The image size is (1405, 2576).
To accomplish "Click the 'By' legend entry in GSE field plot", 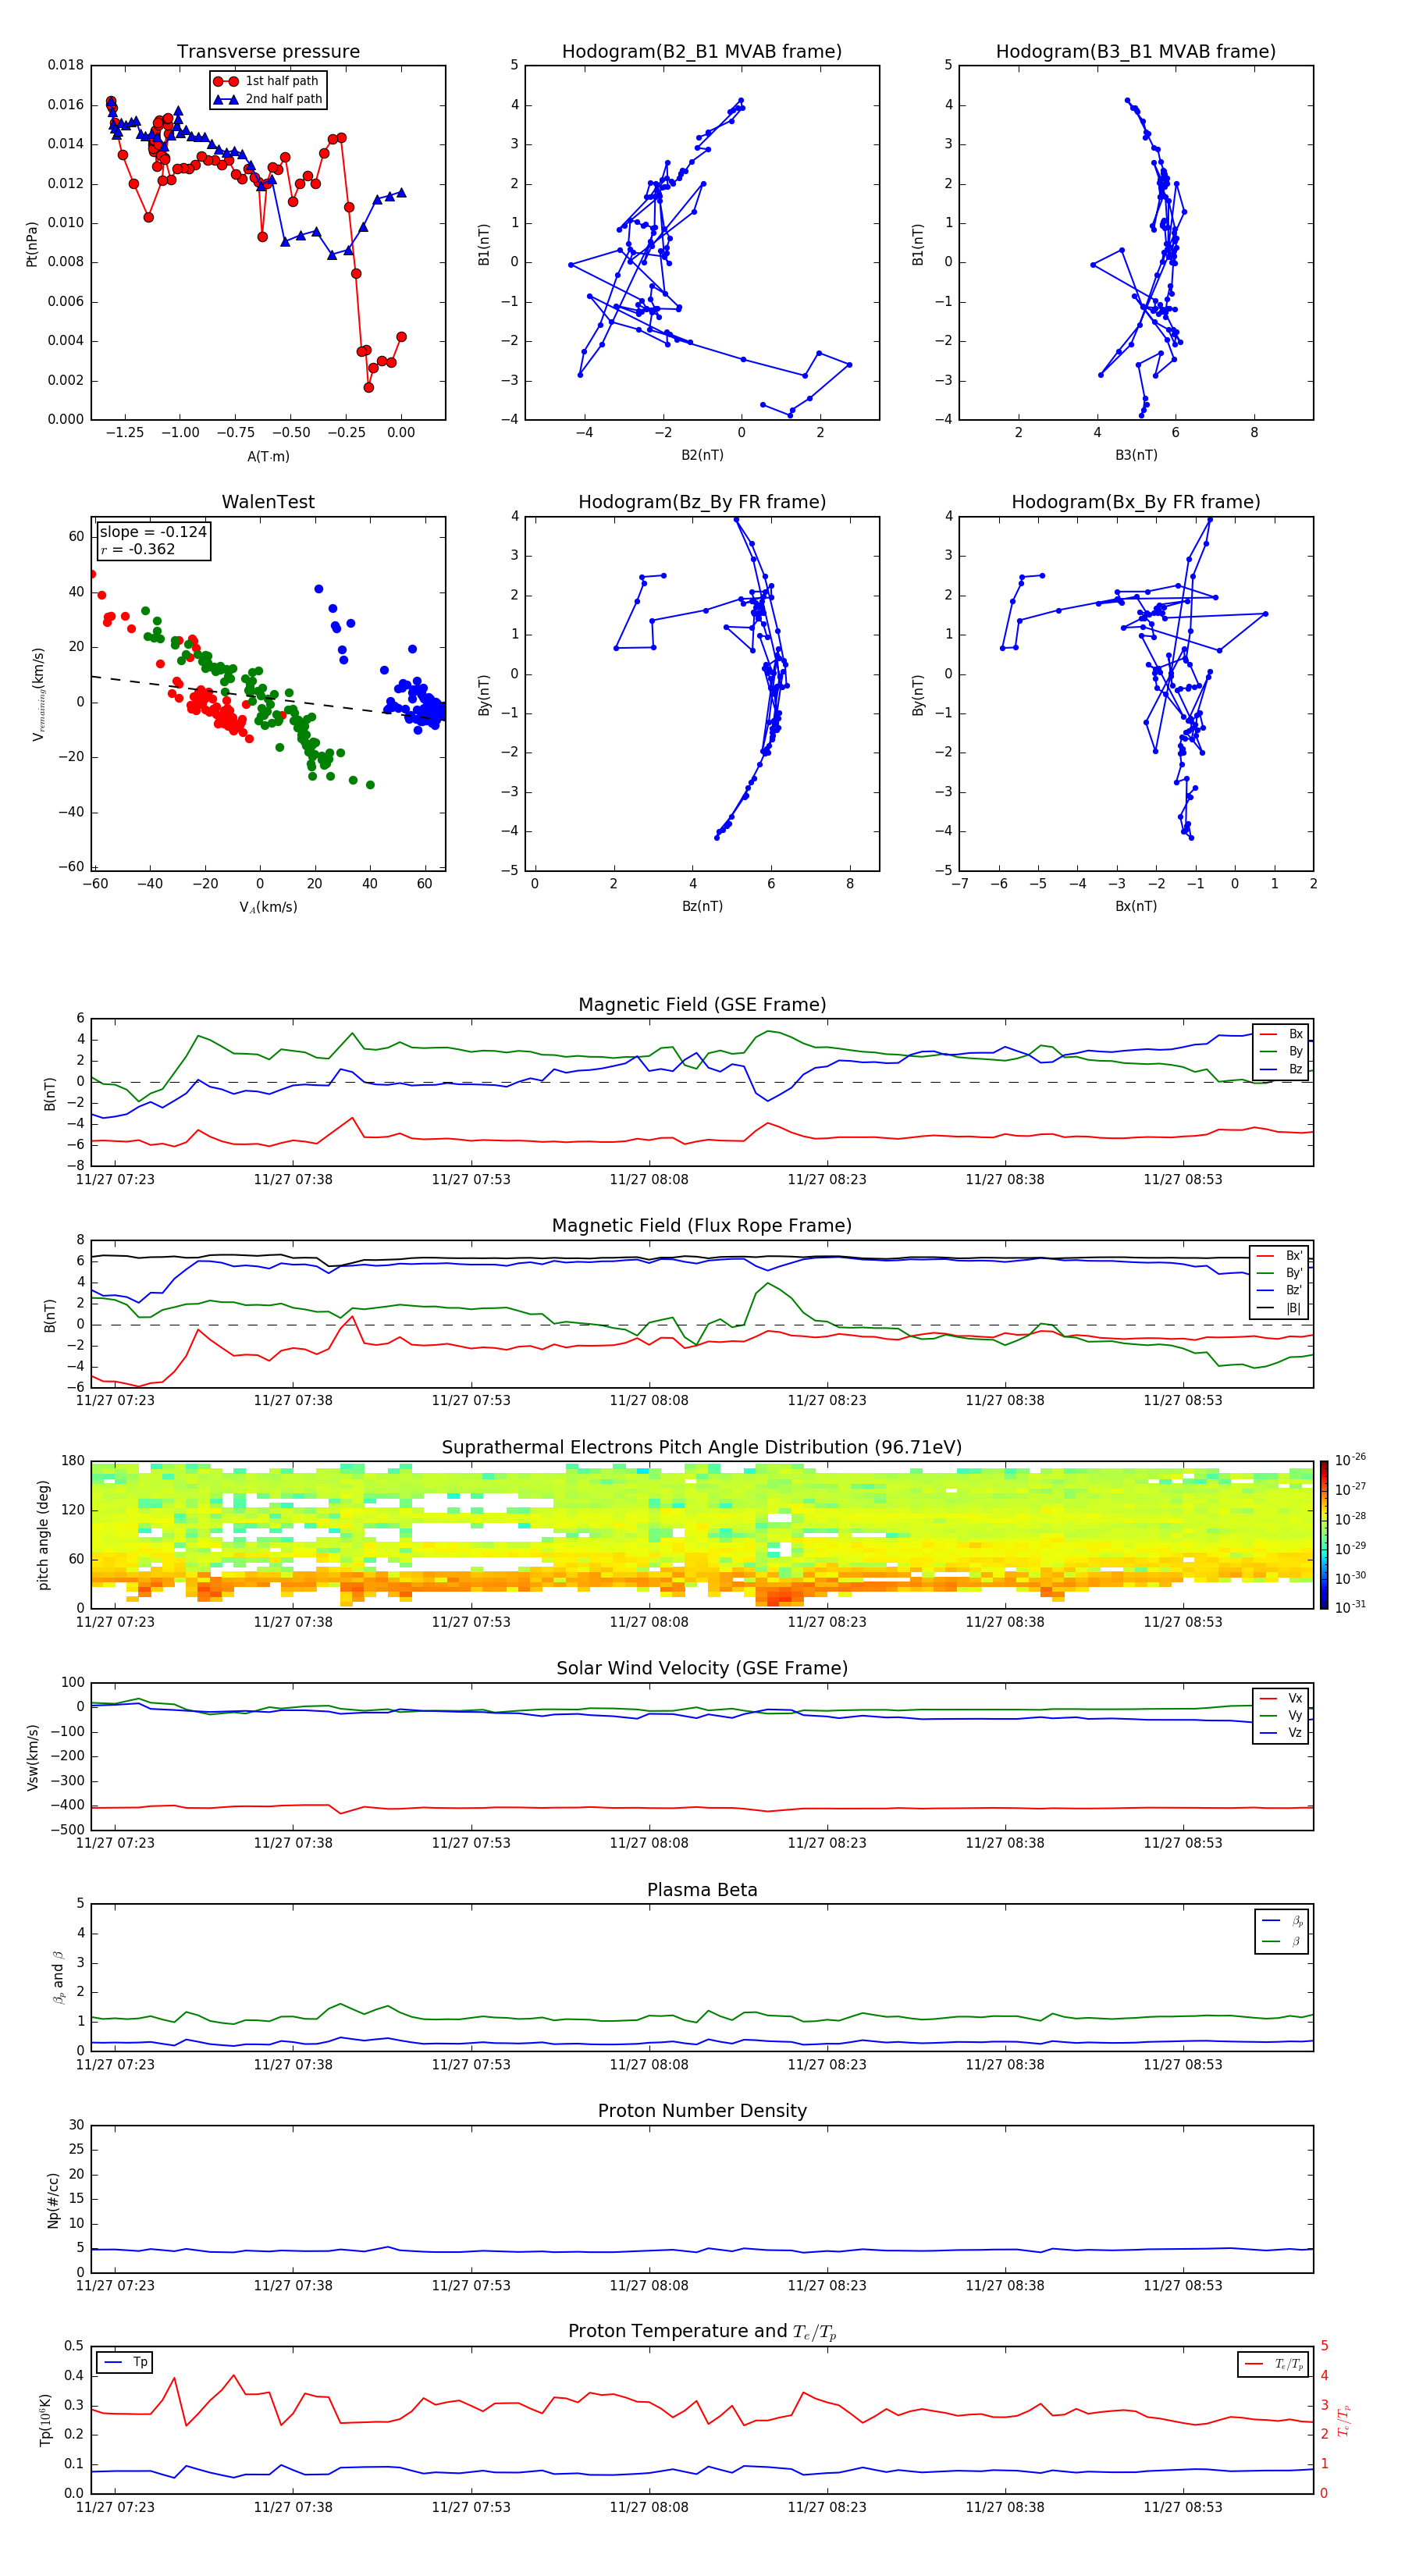I will pyautogui.click(x=1282, y=1051).
